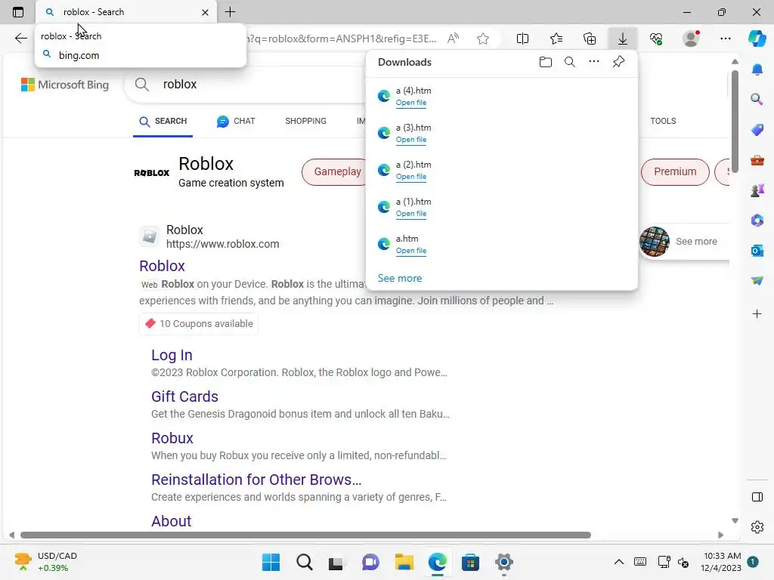Add this page to favorites star
The width and height of the screenshot is (774, 580).
point(483,39)
